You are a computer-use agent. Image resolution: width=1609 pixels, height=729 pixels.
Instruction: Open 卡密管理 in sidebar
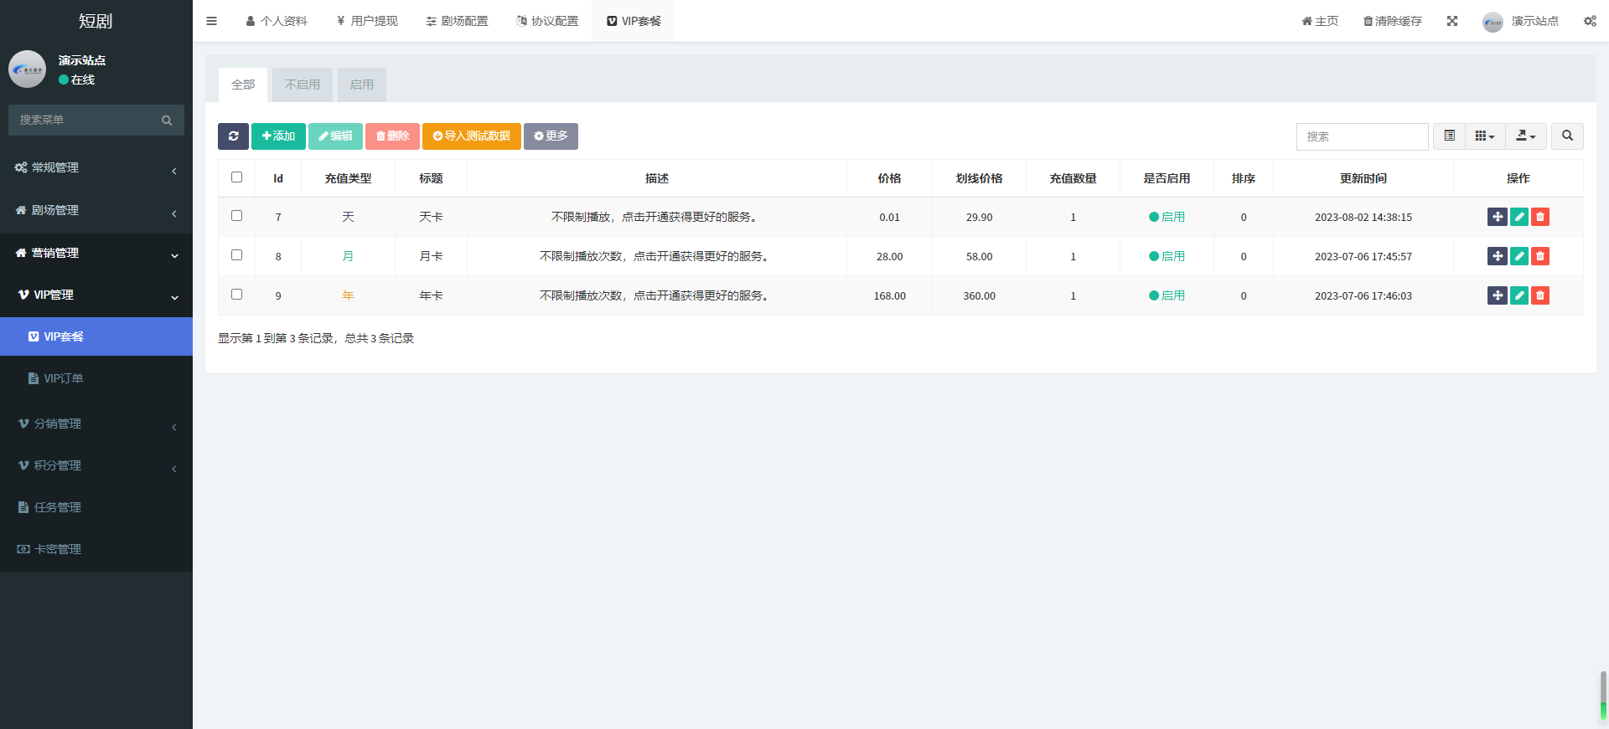click(x=96, y=550)
